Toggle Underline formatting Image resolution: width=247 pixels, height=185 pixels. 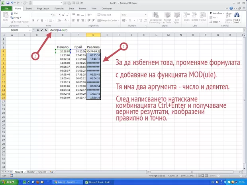tap(42, 20)
